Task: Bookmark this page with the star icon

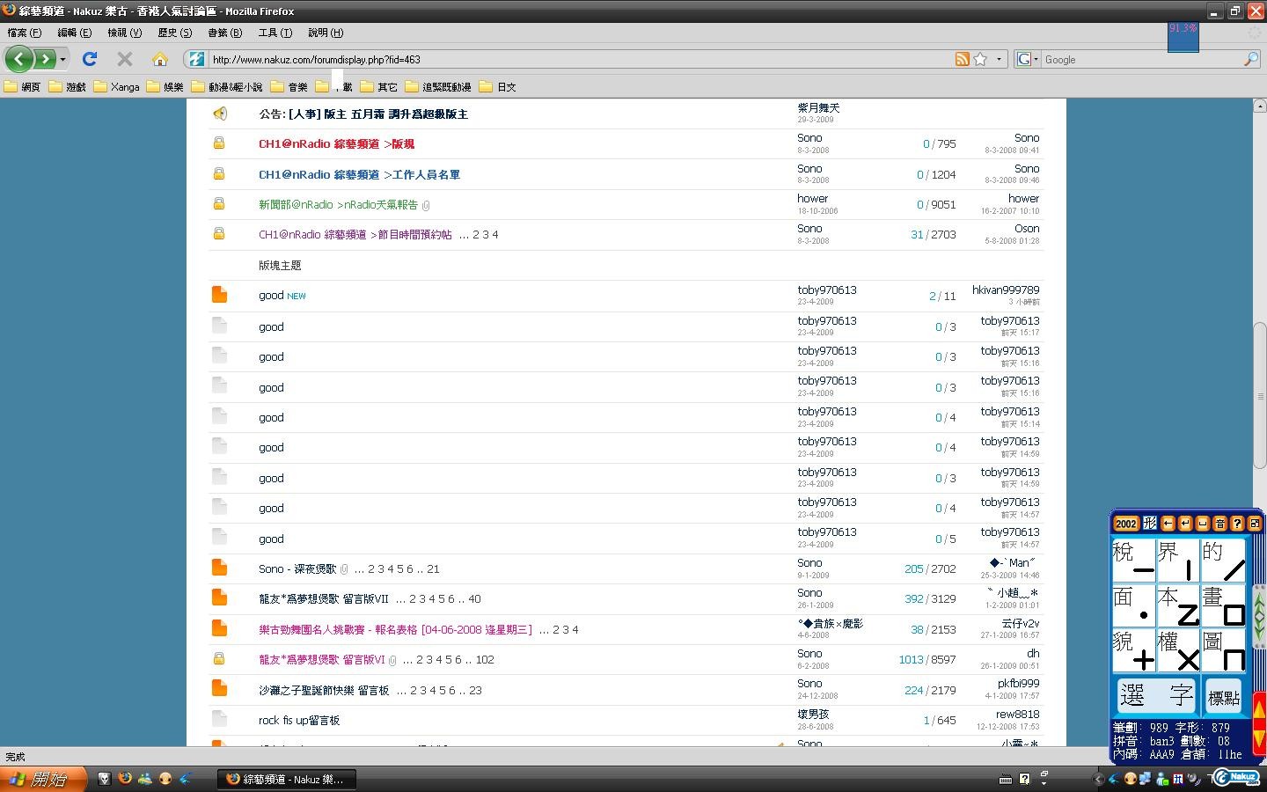Action: [980, 59]
